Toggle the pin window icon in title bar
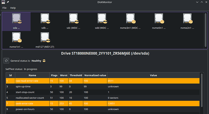This screenshot has height=114, width=209. [8, 2]
